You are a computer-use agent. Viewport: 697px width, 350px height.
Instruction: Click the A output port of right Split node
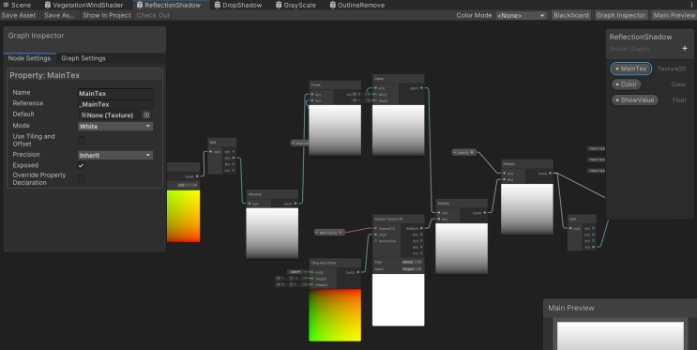[594, 247]
